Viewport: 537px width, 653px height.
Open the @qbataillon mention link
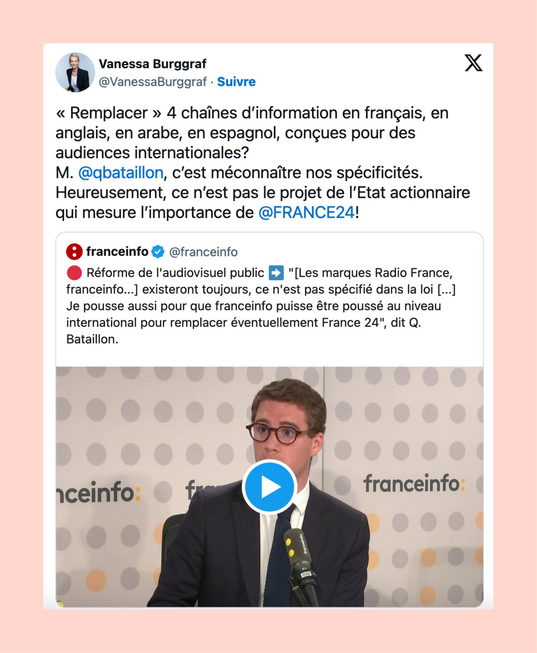tap(121, 173)
